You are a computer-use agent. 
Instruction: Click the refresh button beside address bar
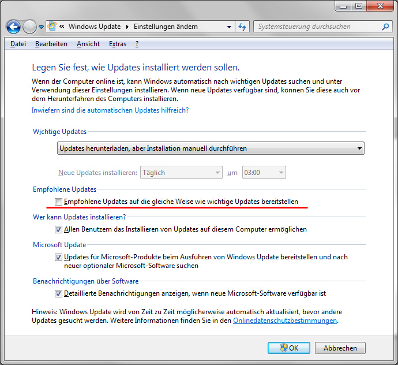pos(242,27)
